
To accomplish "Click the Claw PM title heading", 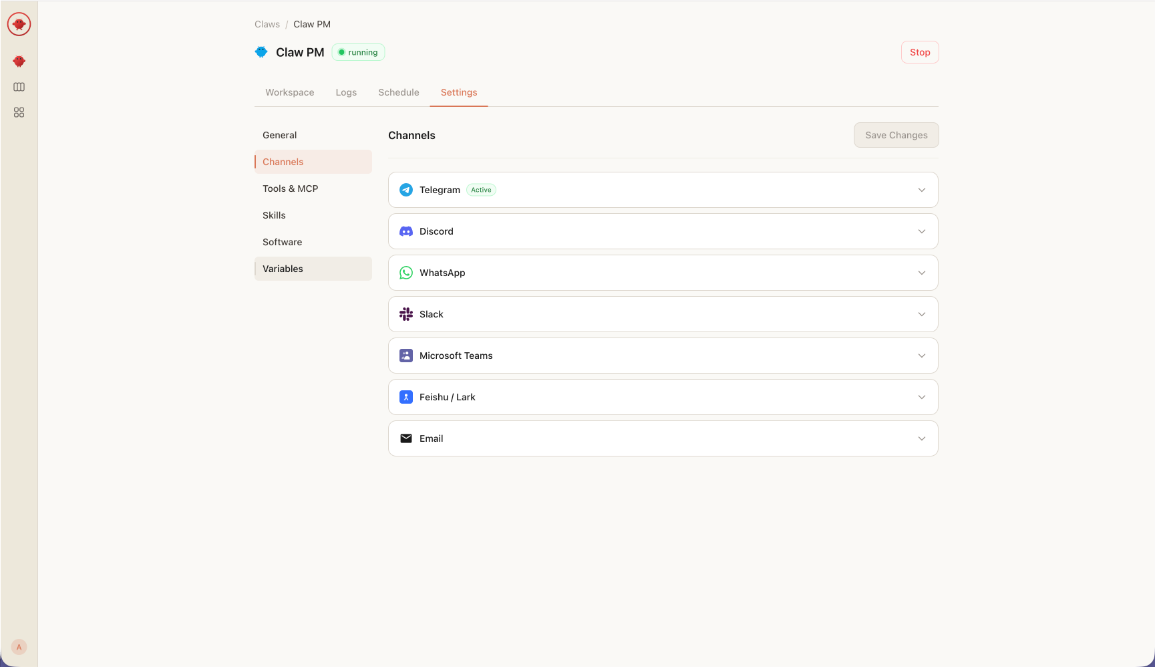I will (x=300, y=52).
